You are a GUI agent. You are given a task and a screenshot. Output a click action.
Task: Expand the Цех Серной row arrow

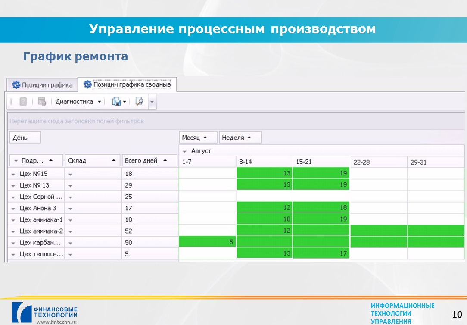click(13, 197)
